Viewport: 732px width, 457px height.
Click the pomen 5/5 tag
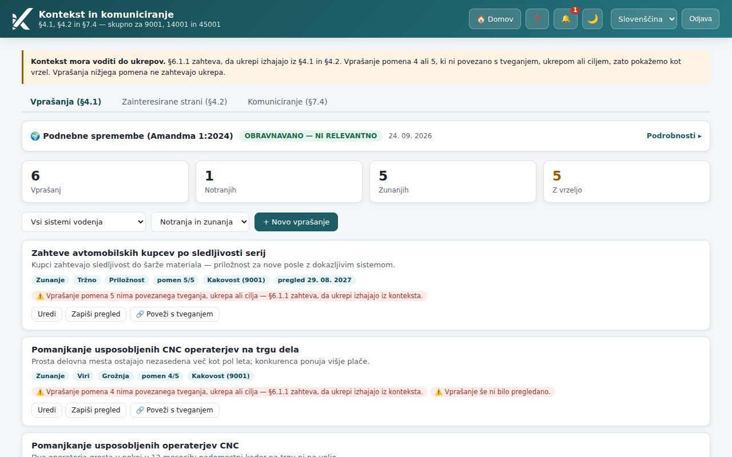176,280
